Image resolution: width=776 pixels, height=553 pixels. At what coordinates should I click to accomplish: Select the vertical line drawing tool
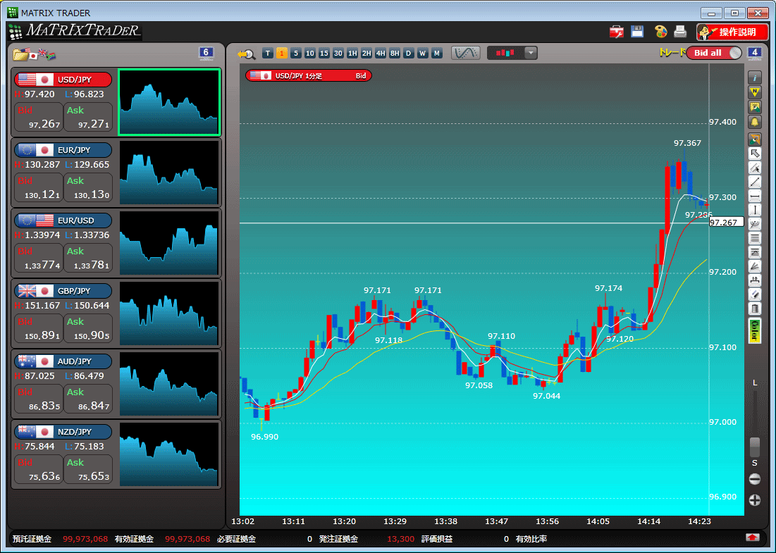(754, 210)
